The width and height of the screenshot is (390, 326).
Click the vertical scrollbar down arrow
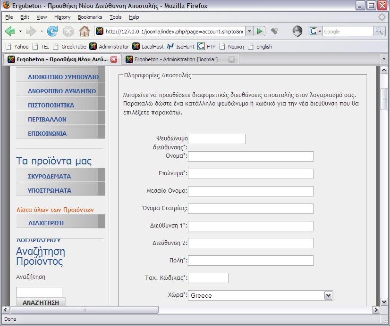click(384, 302)
